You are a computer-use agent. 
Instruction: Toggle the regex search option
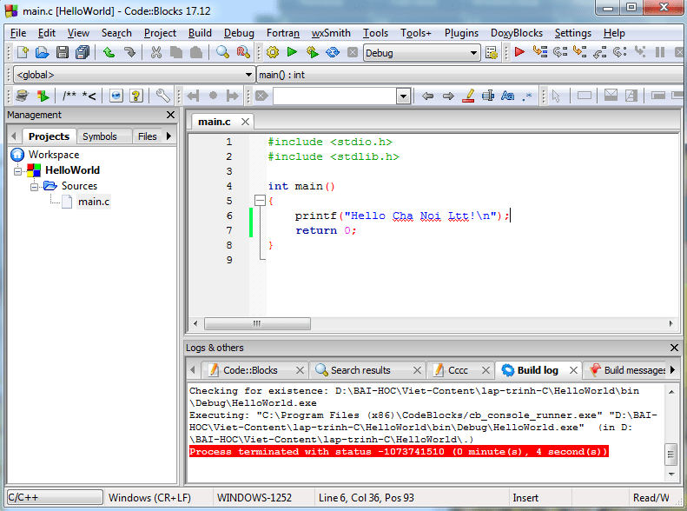527,96
